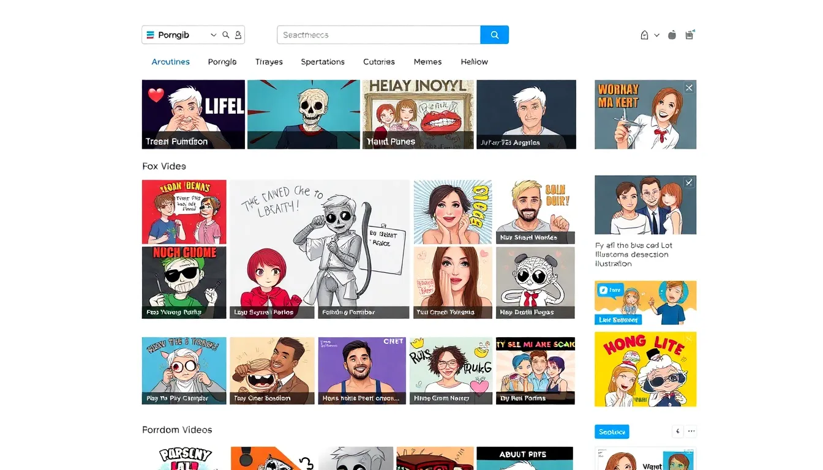Expand the dropdown chevron next to site name
This screenshot has width=823, height=470.
click(213, 35)
